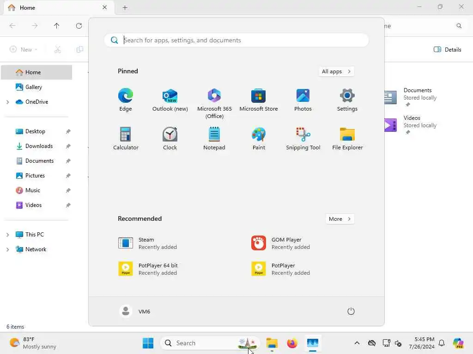
Task: Show All apps list
Action: pyautogui.click(x=336, y=71)
